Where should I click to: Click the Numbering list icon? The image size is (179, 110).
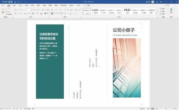pyautogui.click(x=56, y=10)
